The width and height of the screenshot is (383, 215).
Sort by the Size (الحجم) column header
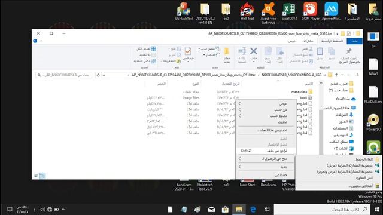pyautogui.click(x=161, y=84)
